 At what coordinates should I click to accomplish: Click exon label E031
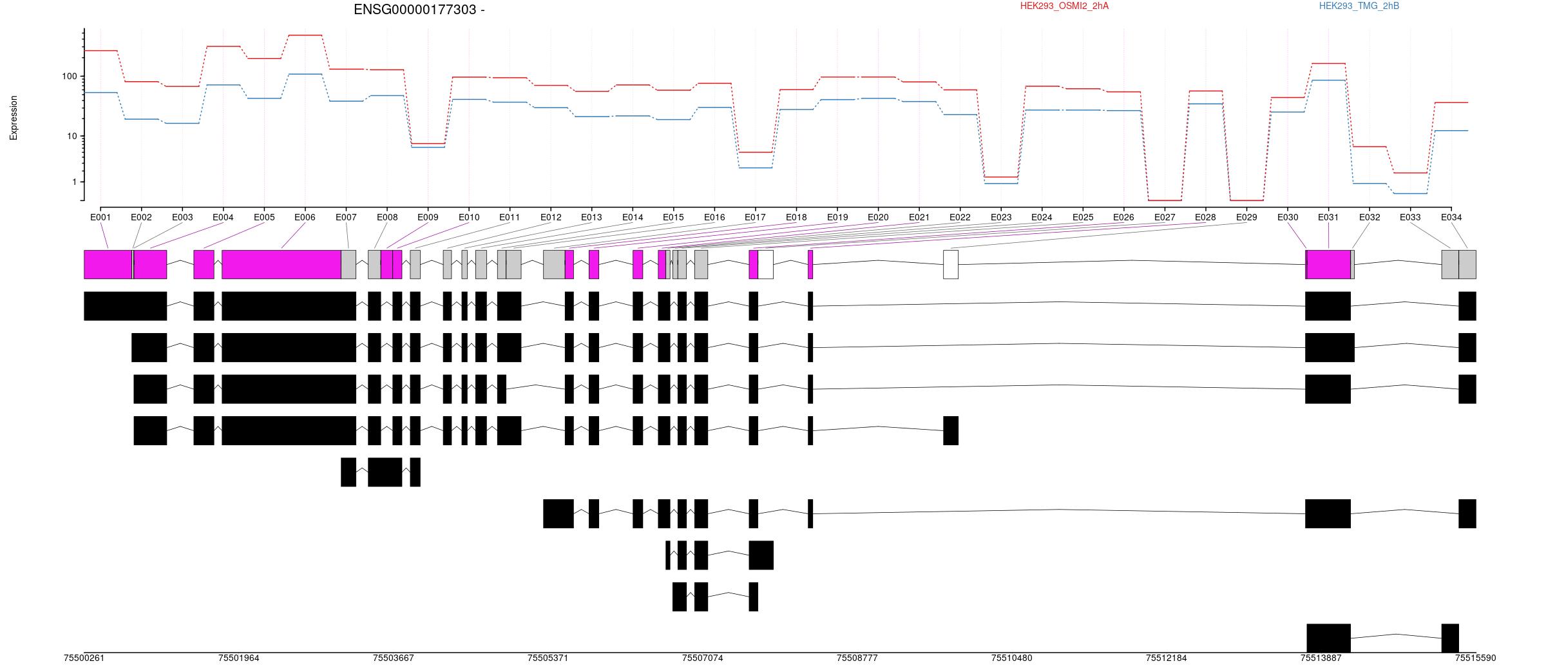click(x=1328, y=217)
